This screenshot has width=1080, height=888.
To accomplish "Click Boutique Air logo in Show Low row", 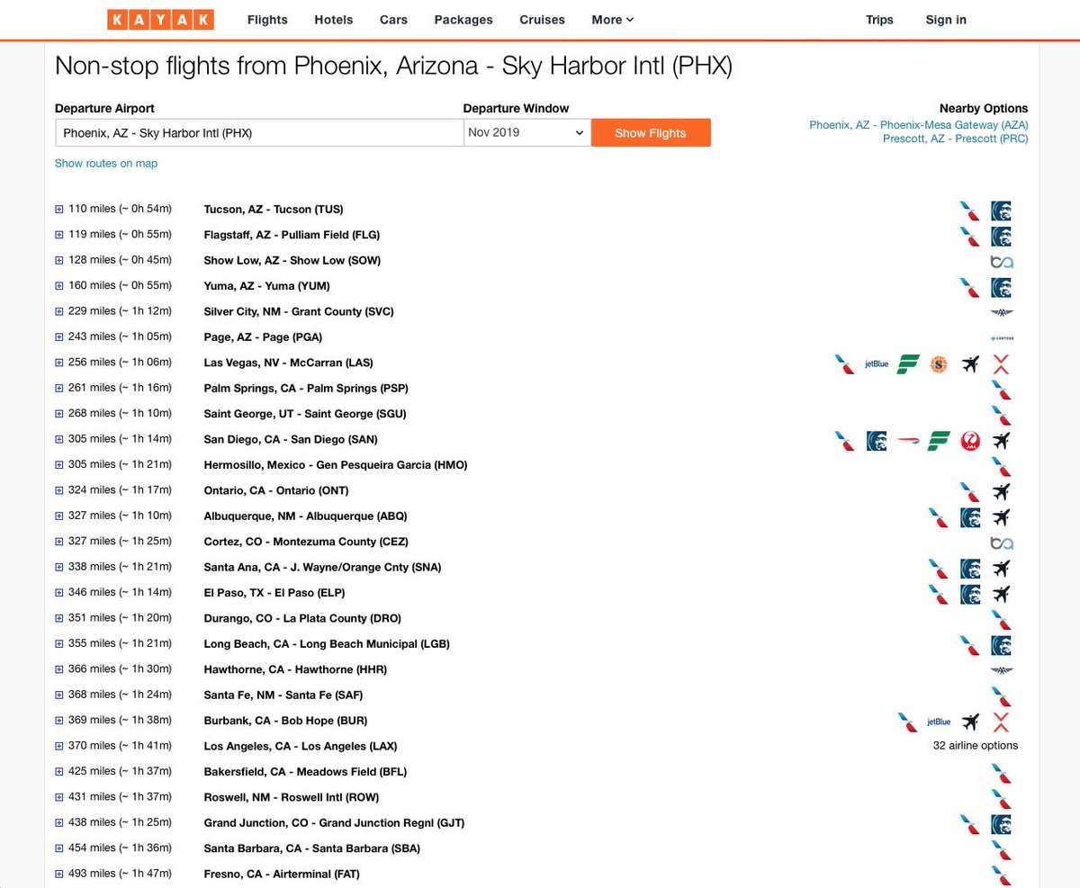I will pyautogui.click(x=1001, y=262).
